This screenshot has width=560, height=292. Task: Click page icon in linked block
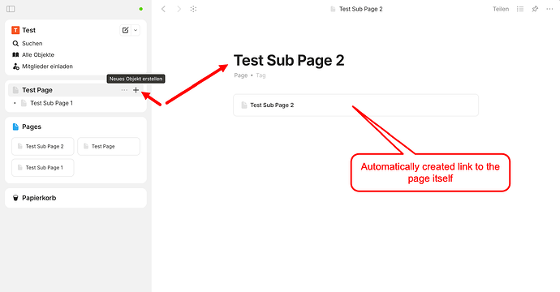click(244, 105)
